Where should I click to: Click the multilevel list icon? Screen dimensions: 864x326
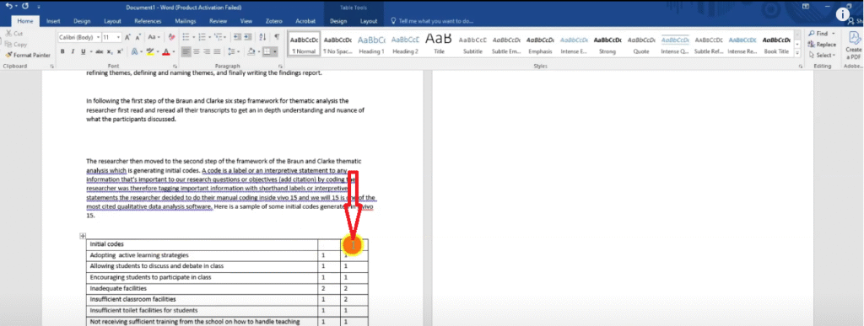pos(219,37)
